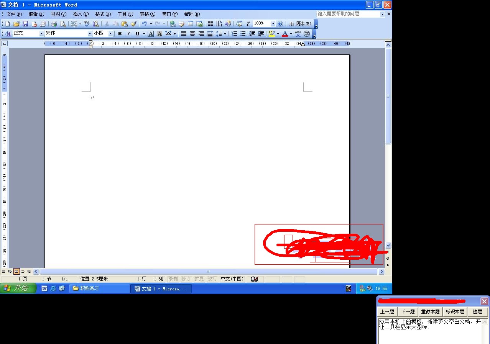Click the 标识本题 mark question button
Viewport: 490px width, 344px height.
455,312
